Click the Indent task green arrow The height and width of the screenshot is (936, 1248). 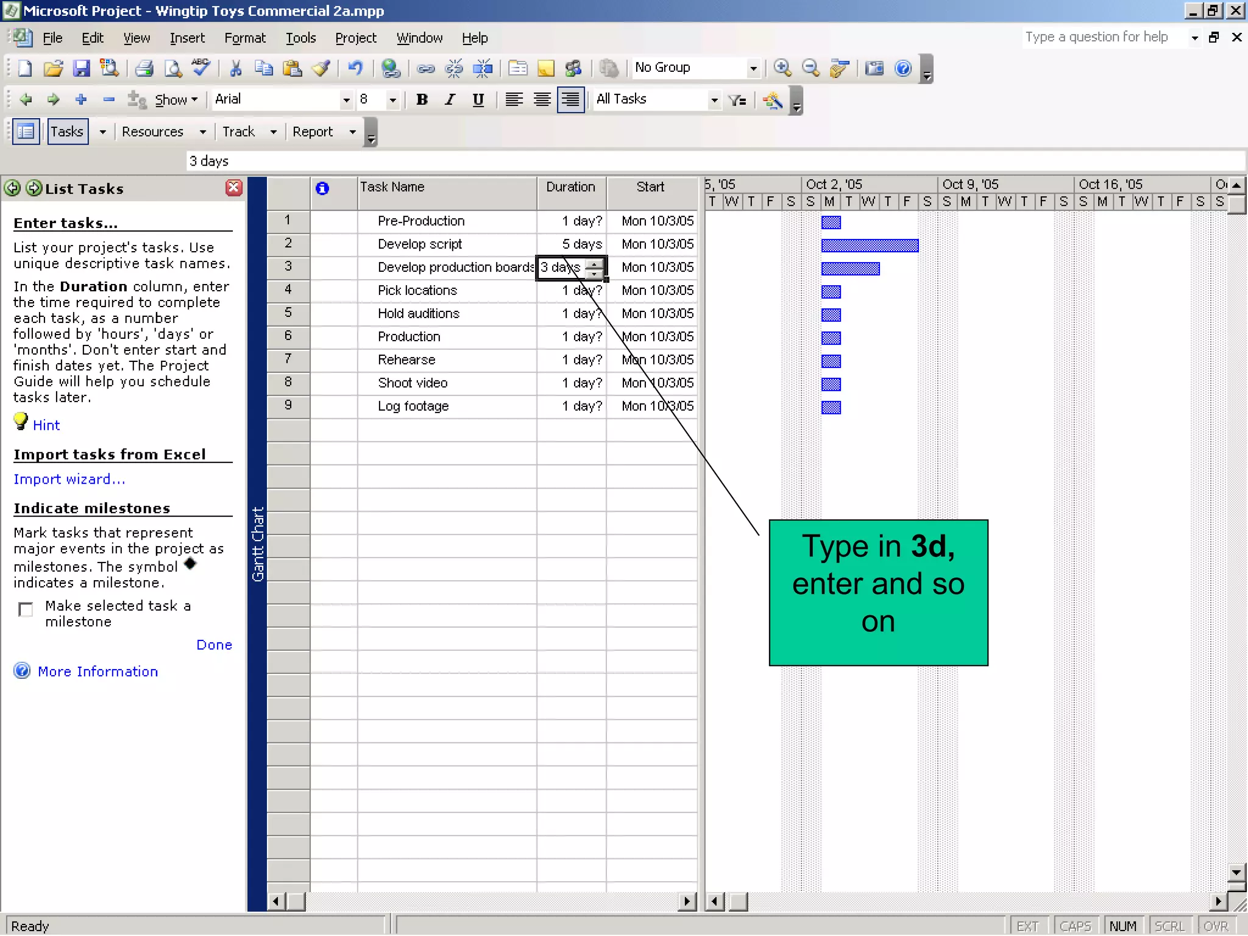point(54,99)
